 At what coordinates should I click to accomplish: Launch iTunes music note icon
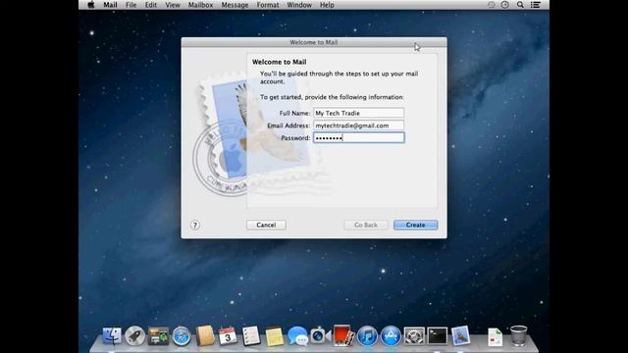coord(367,335)
